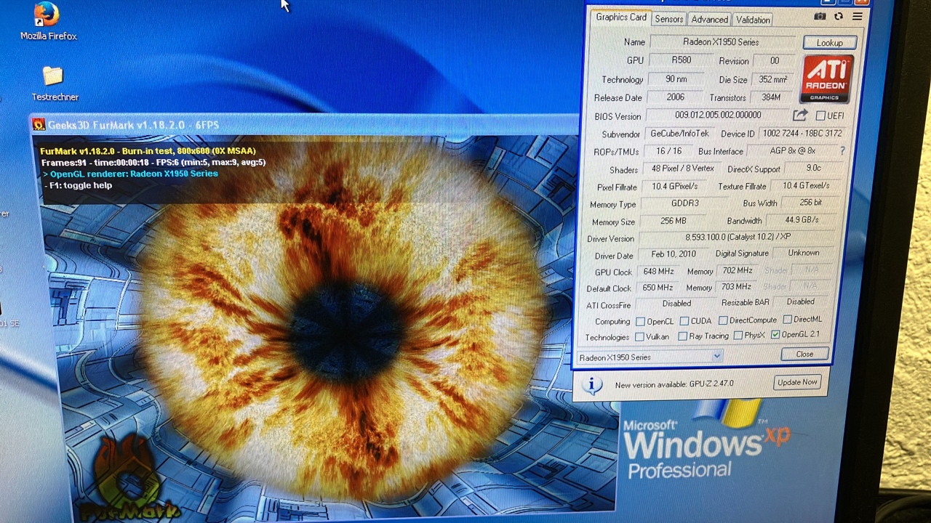Take a screenshot with GPU-Z camera icon
The image size is (931, 523).
pyautogui.click(x=820, y=17)
